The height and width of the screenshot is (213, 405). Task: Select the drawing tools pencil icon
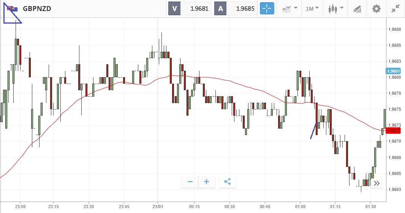coord(357,8)
